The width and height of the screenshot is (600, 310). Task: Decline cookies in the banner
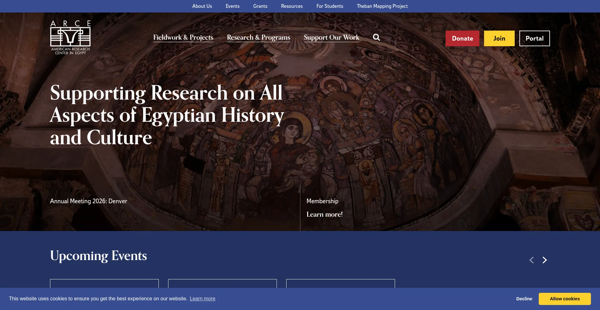click(x=524, y=299)
